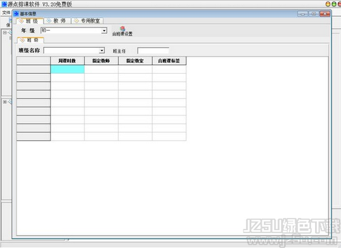Collapse the top tree node in left panel

[5, 33]
